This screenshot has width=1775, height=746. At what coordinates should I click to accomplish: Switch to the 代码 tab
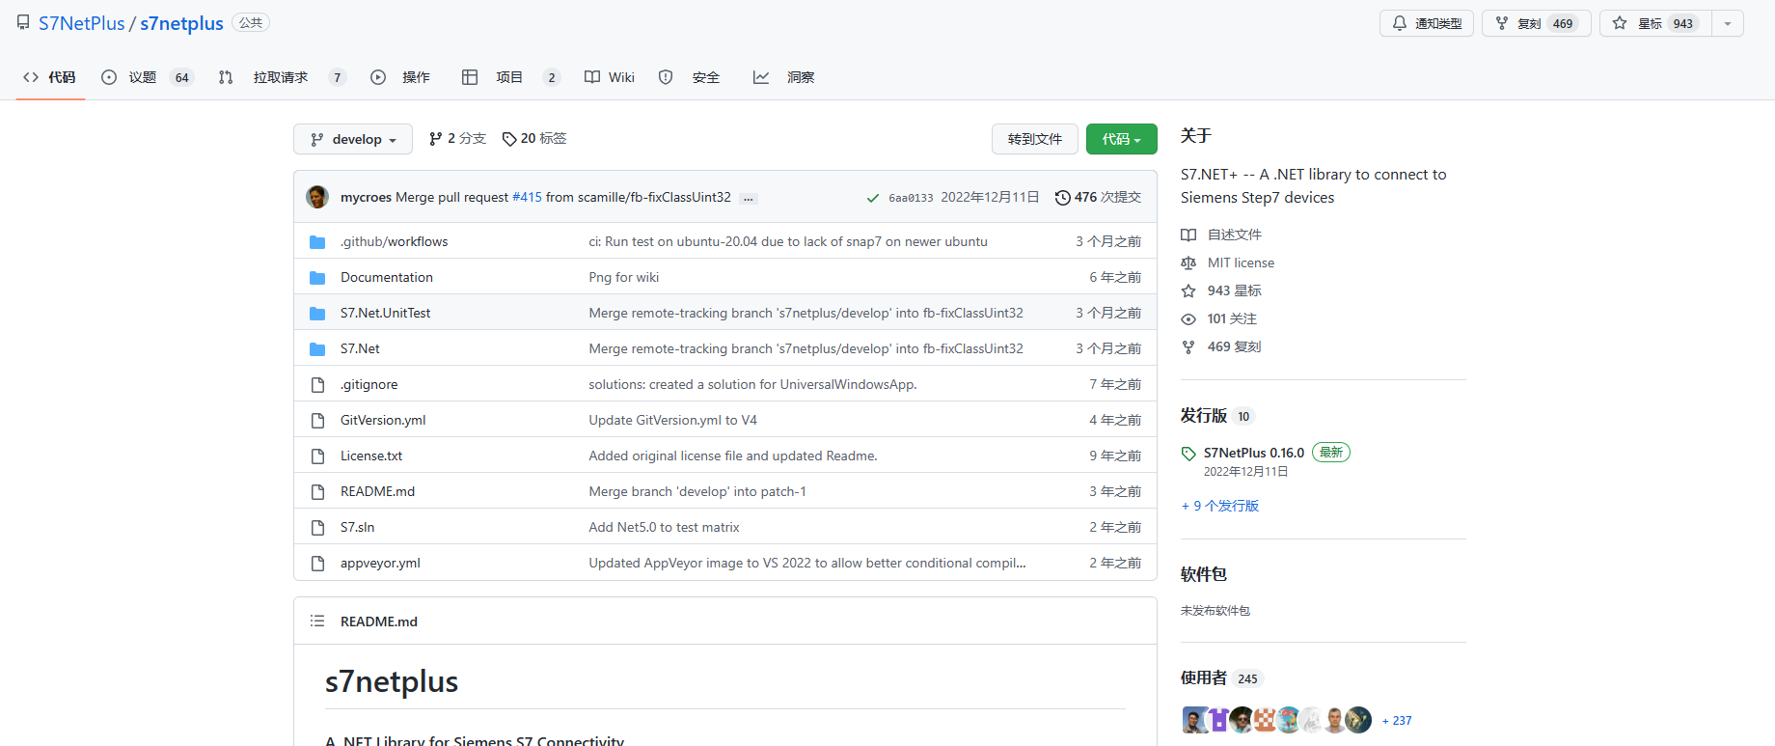[x=50, y=77]
